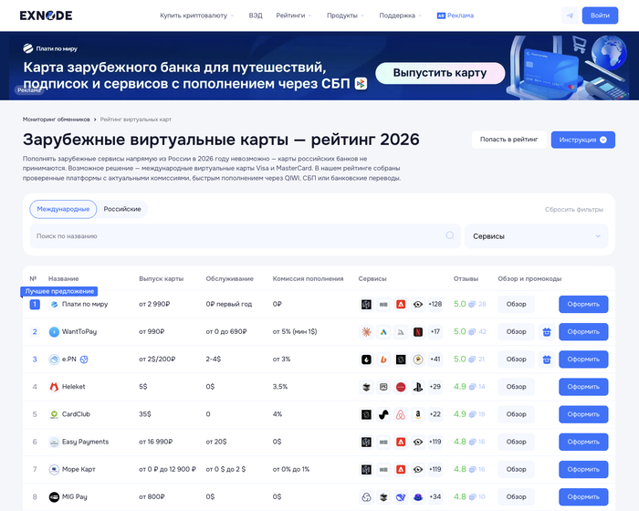Screen dimensions: 639x511
Task: Show +22 more services for CardClub
Action: (x=435, y=414)
